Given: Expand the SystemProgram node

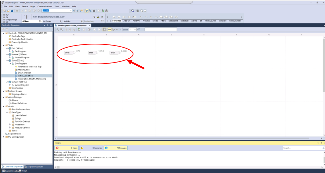Looking at the screenshot, I should [10, 85].
